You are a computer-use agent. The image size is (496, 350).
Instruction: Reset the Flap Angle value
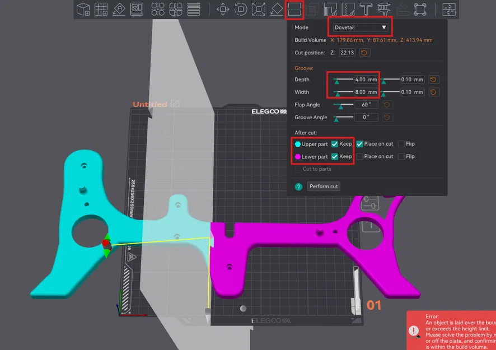pos(386,105)
